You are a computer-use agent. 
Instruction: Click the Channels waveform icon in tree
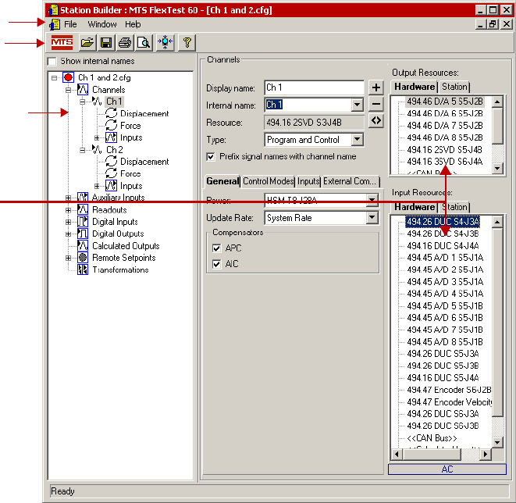(83, 90)
